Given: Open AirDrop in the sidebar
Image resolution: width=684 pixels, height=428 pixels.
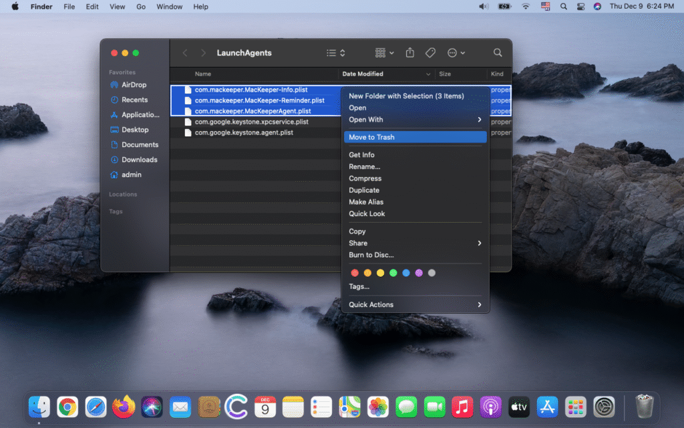Looking at the screenshot, I should (x=134, y=85).
